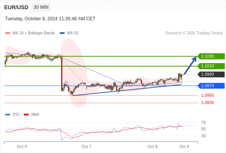
Task: Click the RSI 30 level label
Action: coord(203,136)
